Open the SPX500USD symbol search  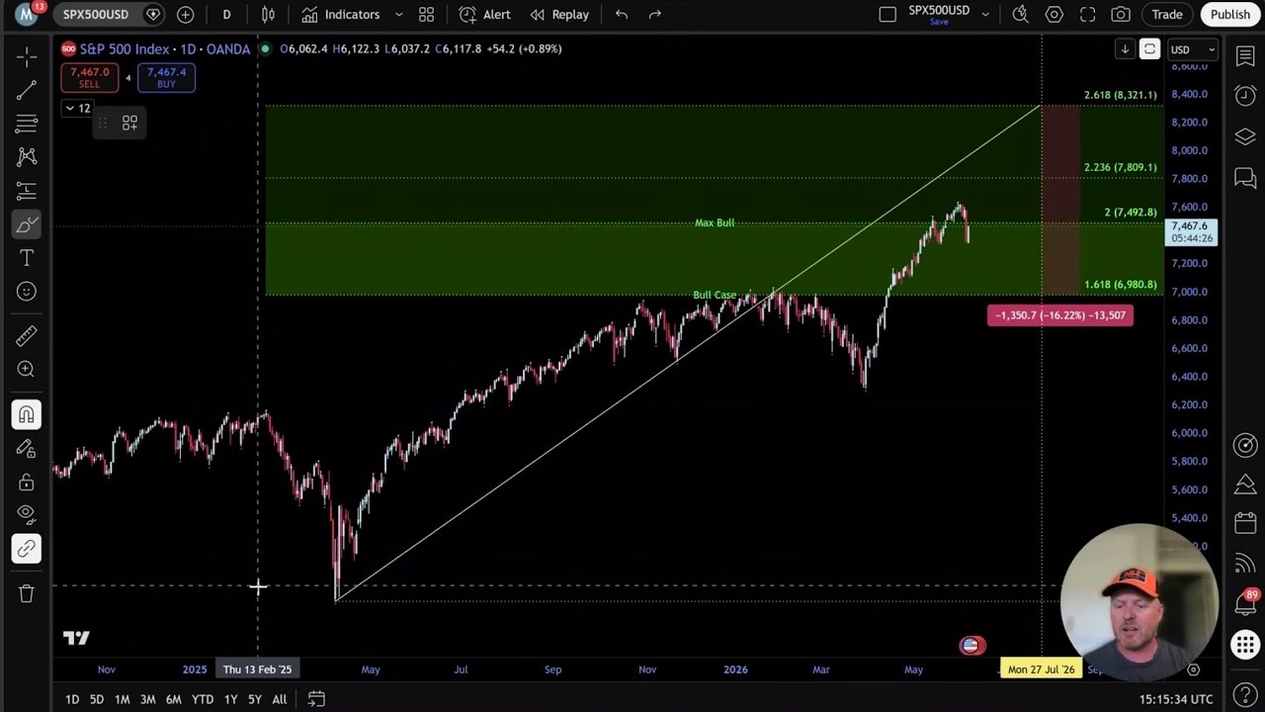pyautogui.click(x=96, y=14)
